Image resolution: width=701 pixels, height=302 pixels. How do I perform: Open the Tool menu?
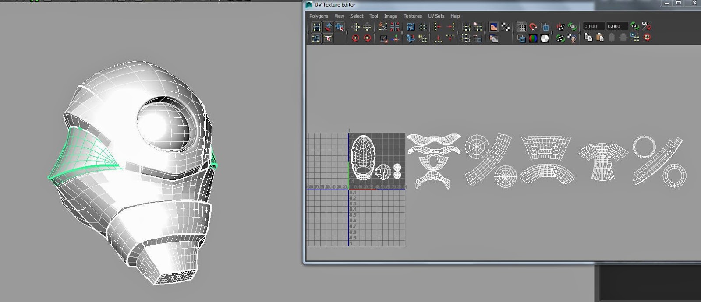tap(373, 16)
